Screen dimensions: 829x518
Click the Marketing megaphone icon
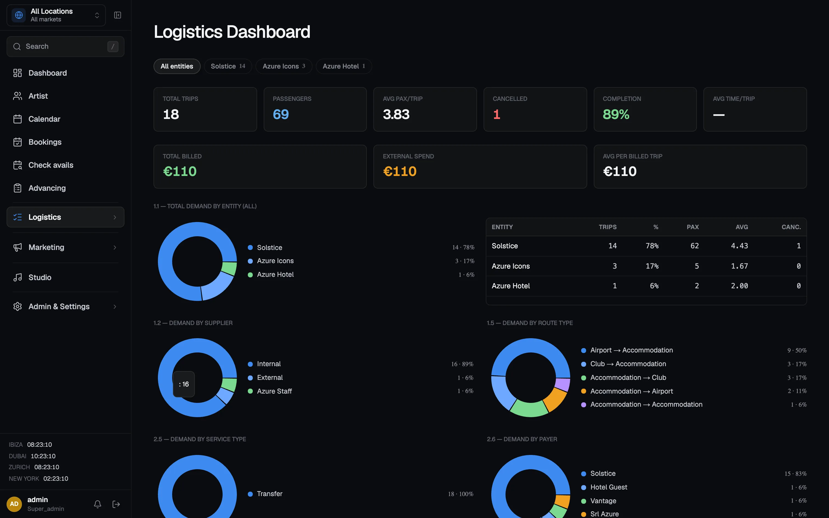coord(18,247)
